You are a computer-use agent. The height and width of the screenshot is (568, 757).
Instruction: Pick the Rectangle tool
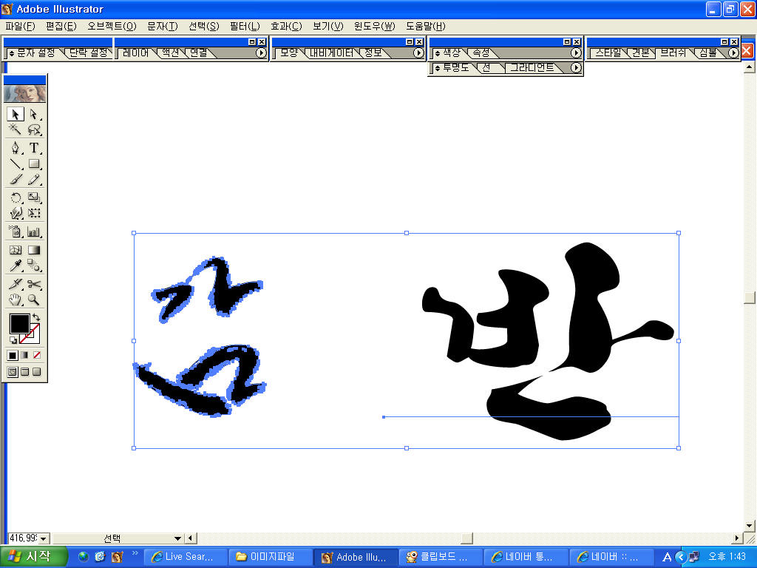(34, 164)
